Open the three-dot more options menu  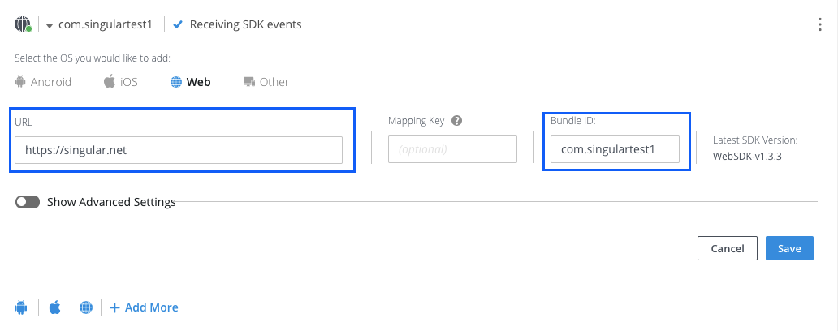820,24
